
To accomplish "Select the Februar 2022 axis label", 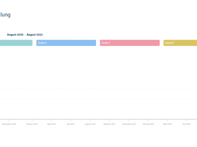I will point(148,124).
